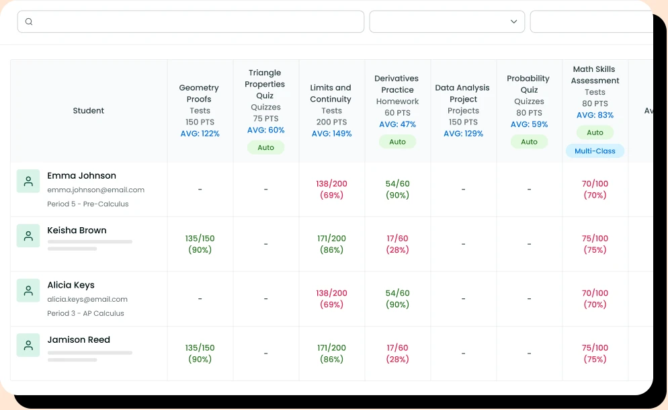Open Jamison Reed's student name
Screen dimensions: 668x410
tap(79, 339)
